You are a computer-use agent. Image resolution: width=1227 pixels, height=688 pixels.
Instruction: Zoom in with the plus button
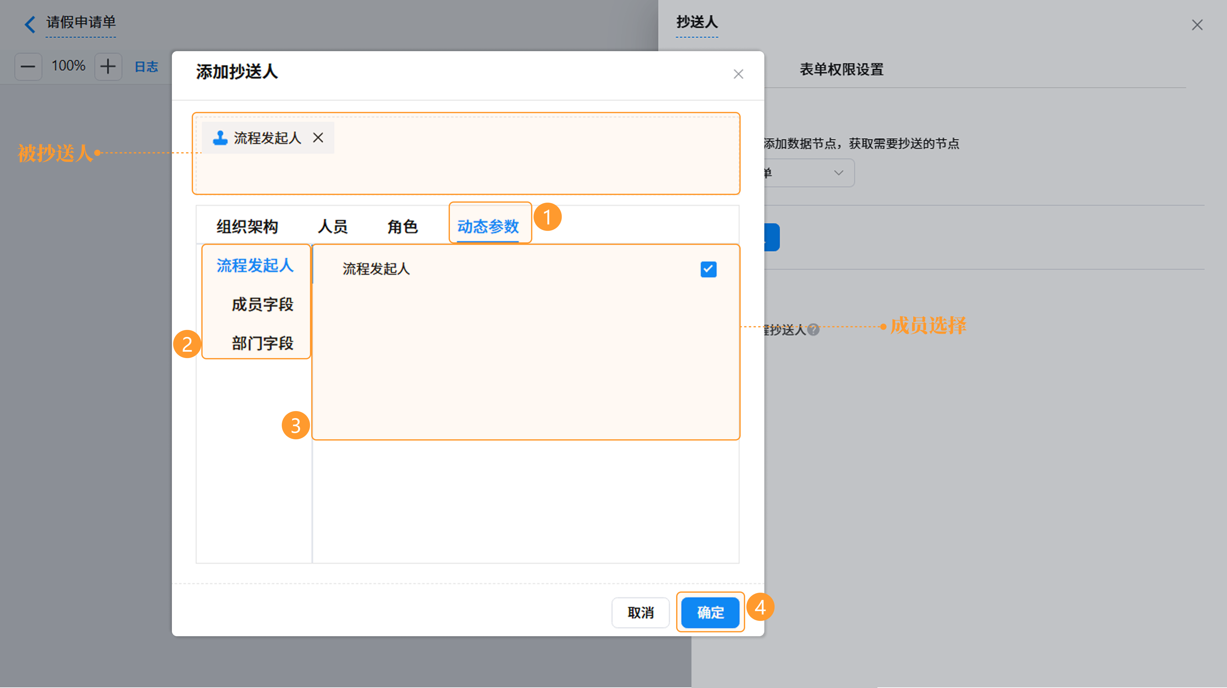pos(108,66)
